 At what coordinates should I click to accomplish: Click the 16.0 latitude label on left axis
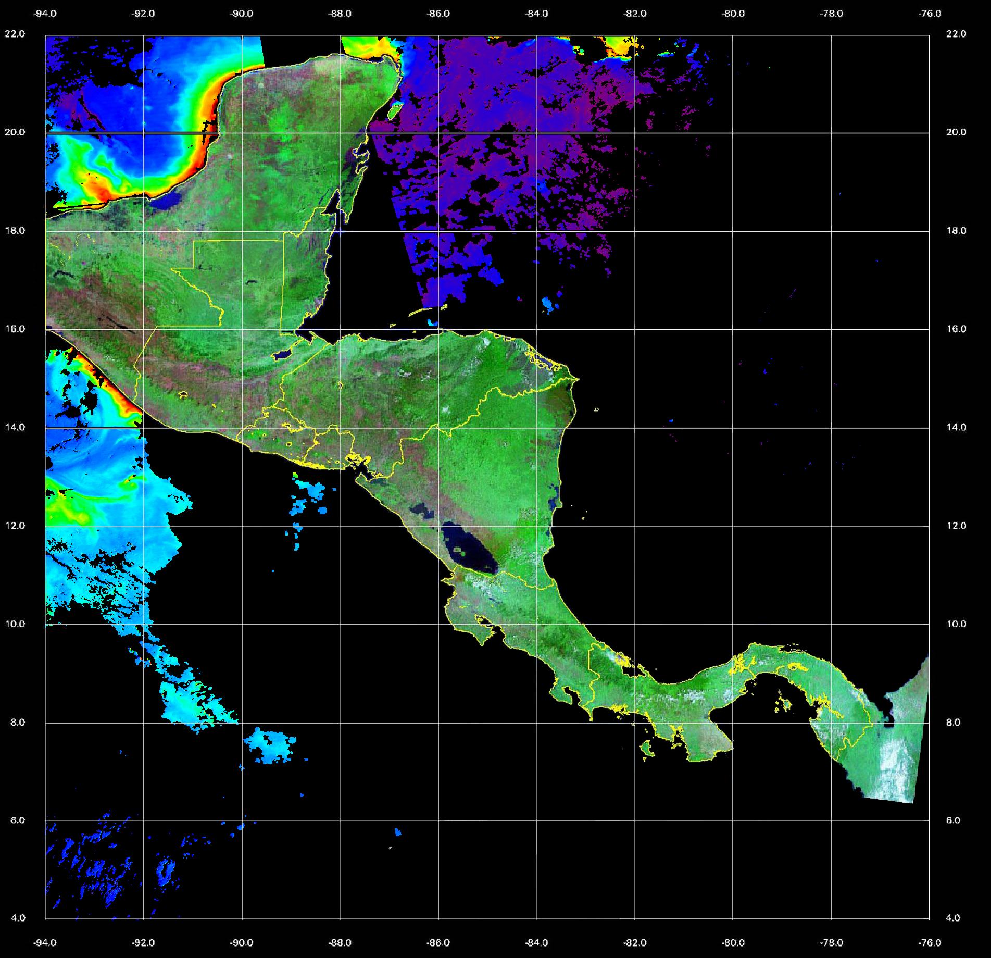tap(15, 329)
